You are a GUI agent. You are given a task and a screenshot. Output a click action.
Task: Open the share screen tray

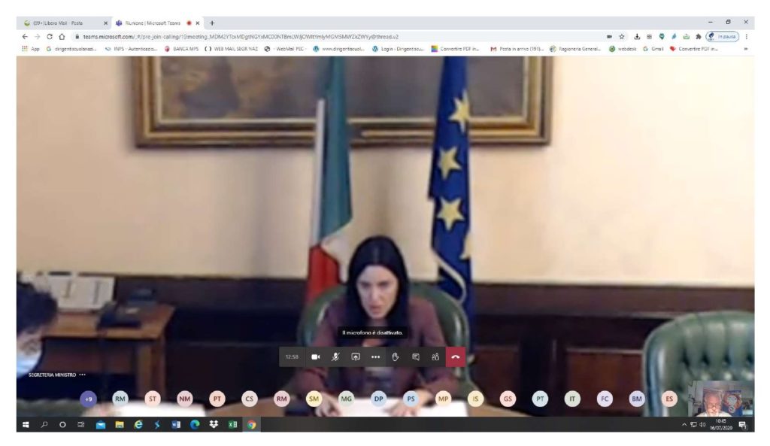coord(356,356)
